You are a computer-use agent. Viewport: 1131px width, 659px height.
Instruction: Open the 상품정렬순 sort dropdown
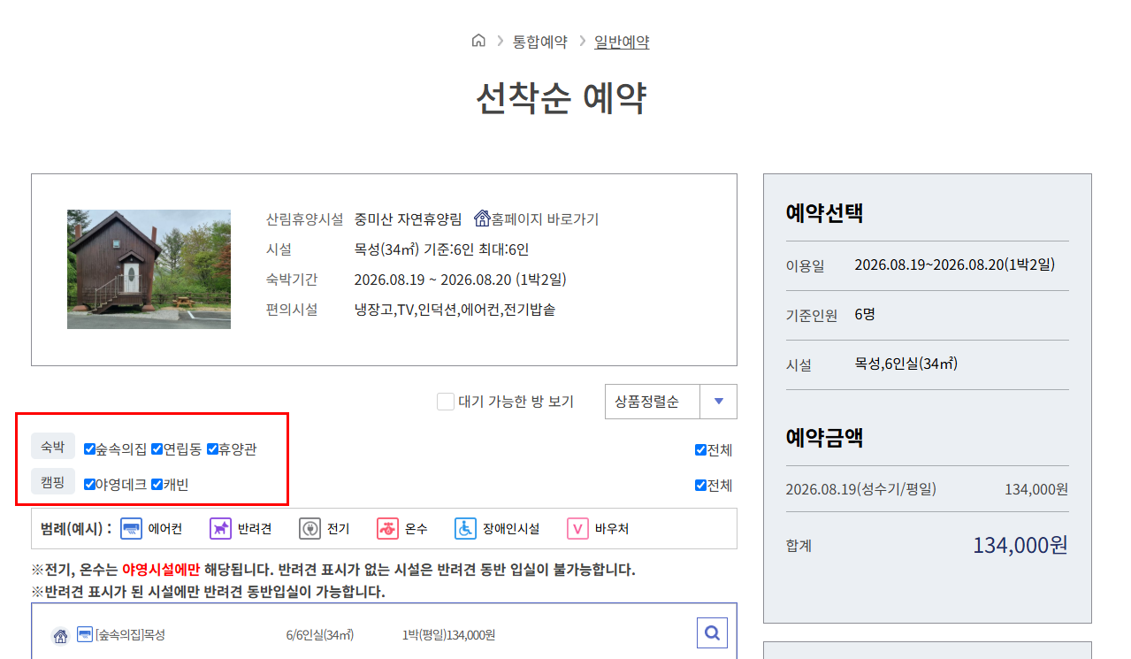click(x=670, y=402)
